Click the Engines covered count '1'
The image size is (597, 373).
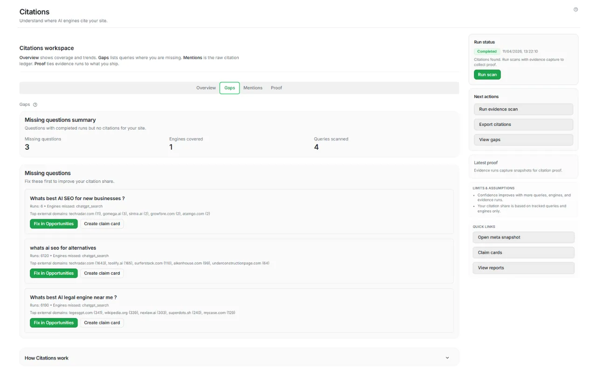[171, 147]
